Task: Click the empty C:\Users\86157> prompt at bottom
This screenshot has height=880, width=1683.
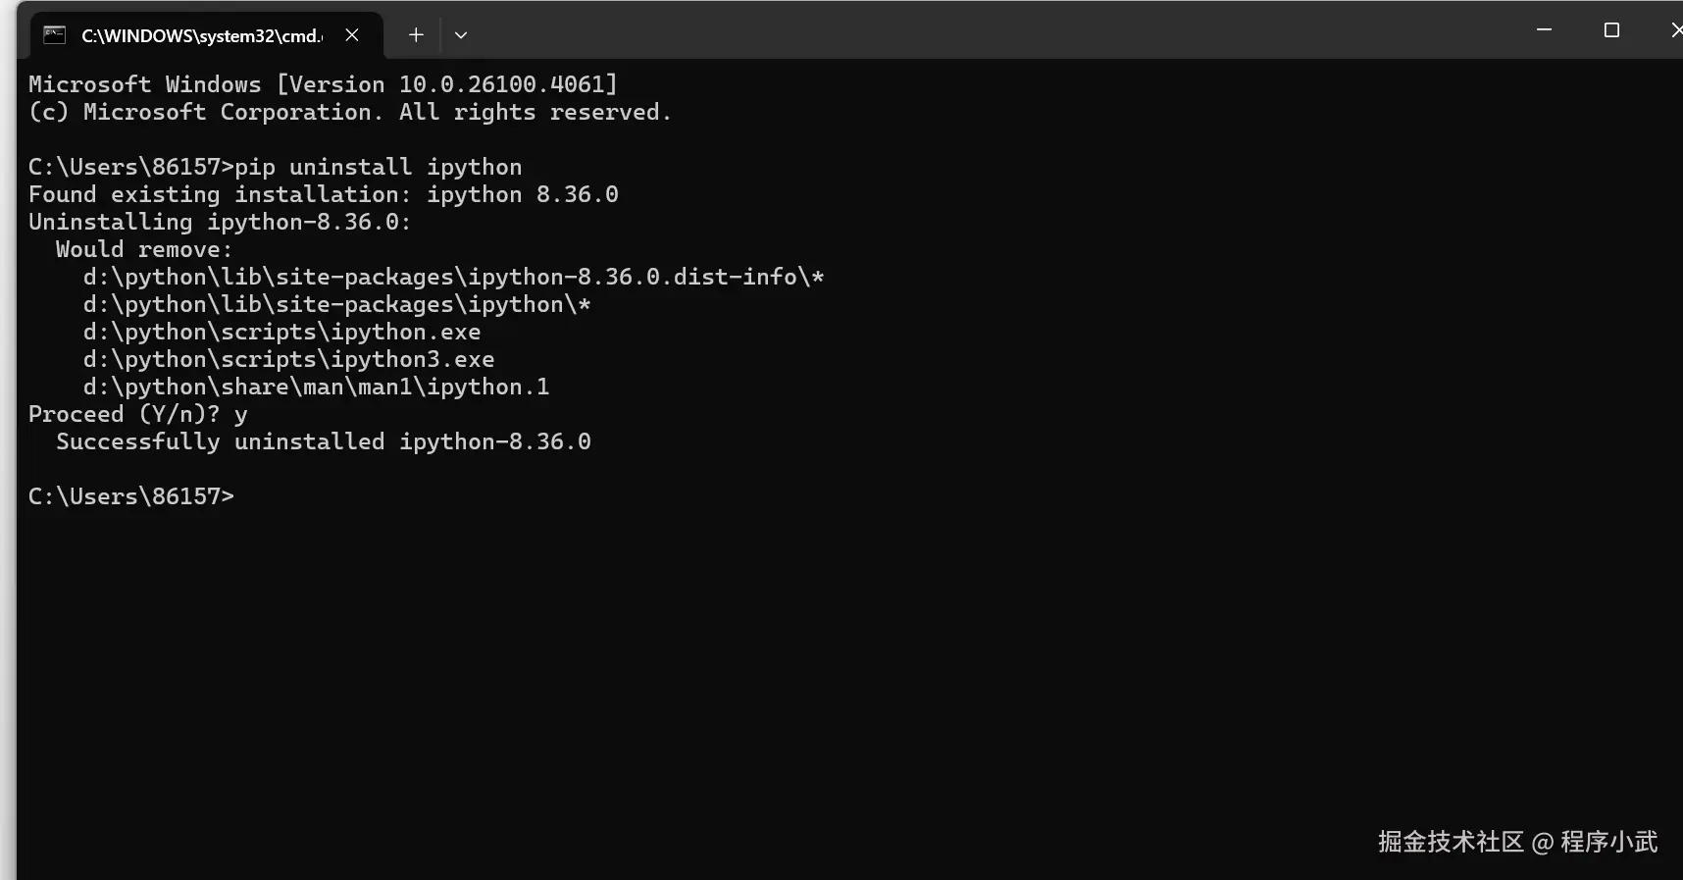Action: click(x=131, y=496)
